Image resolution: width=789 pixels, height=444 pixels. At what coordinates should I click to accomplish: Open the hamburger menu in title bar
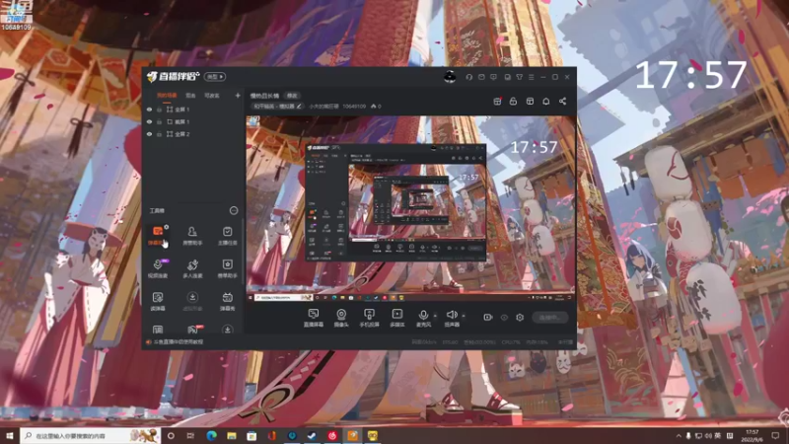(531, 77)
